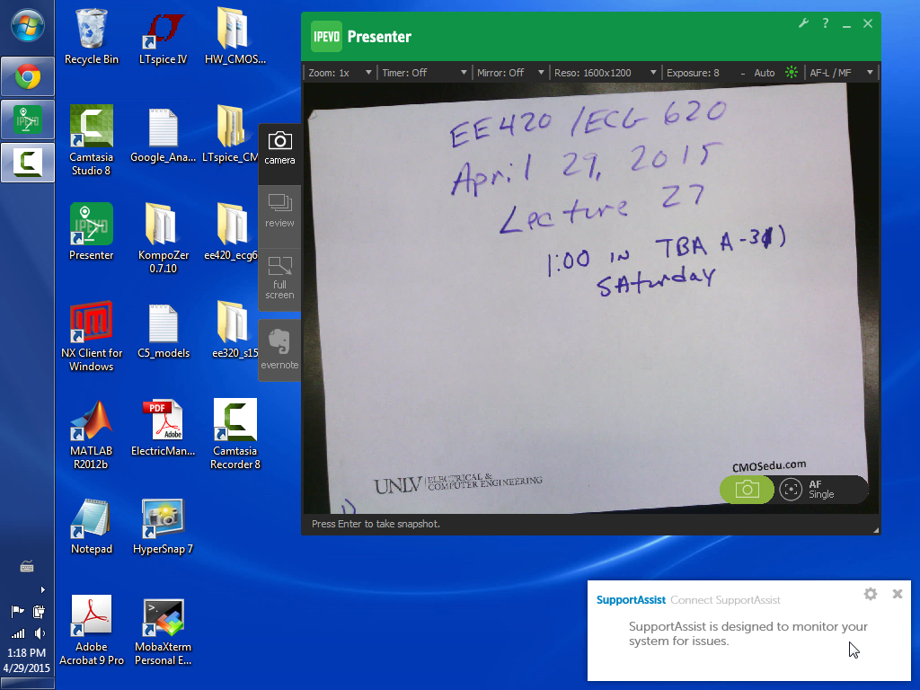Image resolution: width=920 pixels, height=690 pixels.
Task: Select Camtasia taskbar button
Action: [28, 163]
